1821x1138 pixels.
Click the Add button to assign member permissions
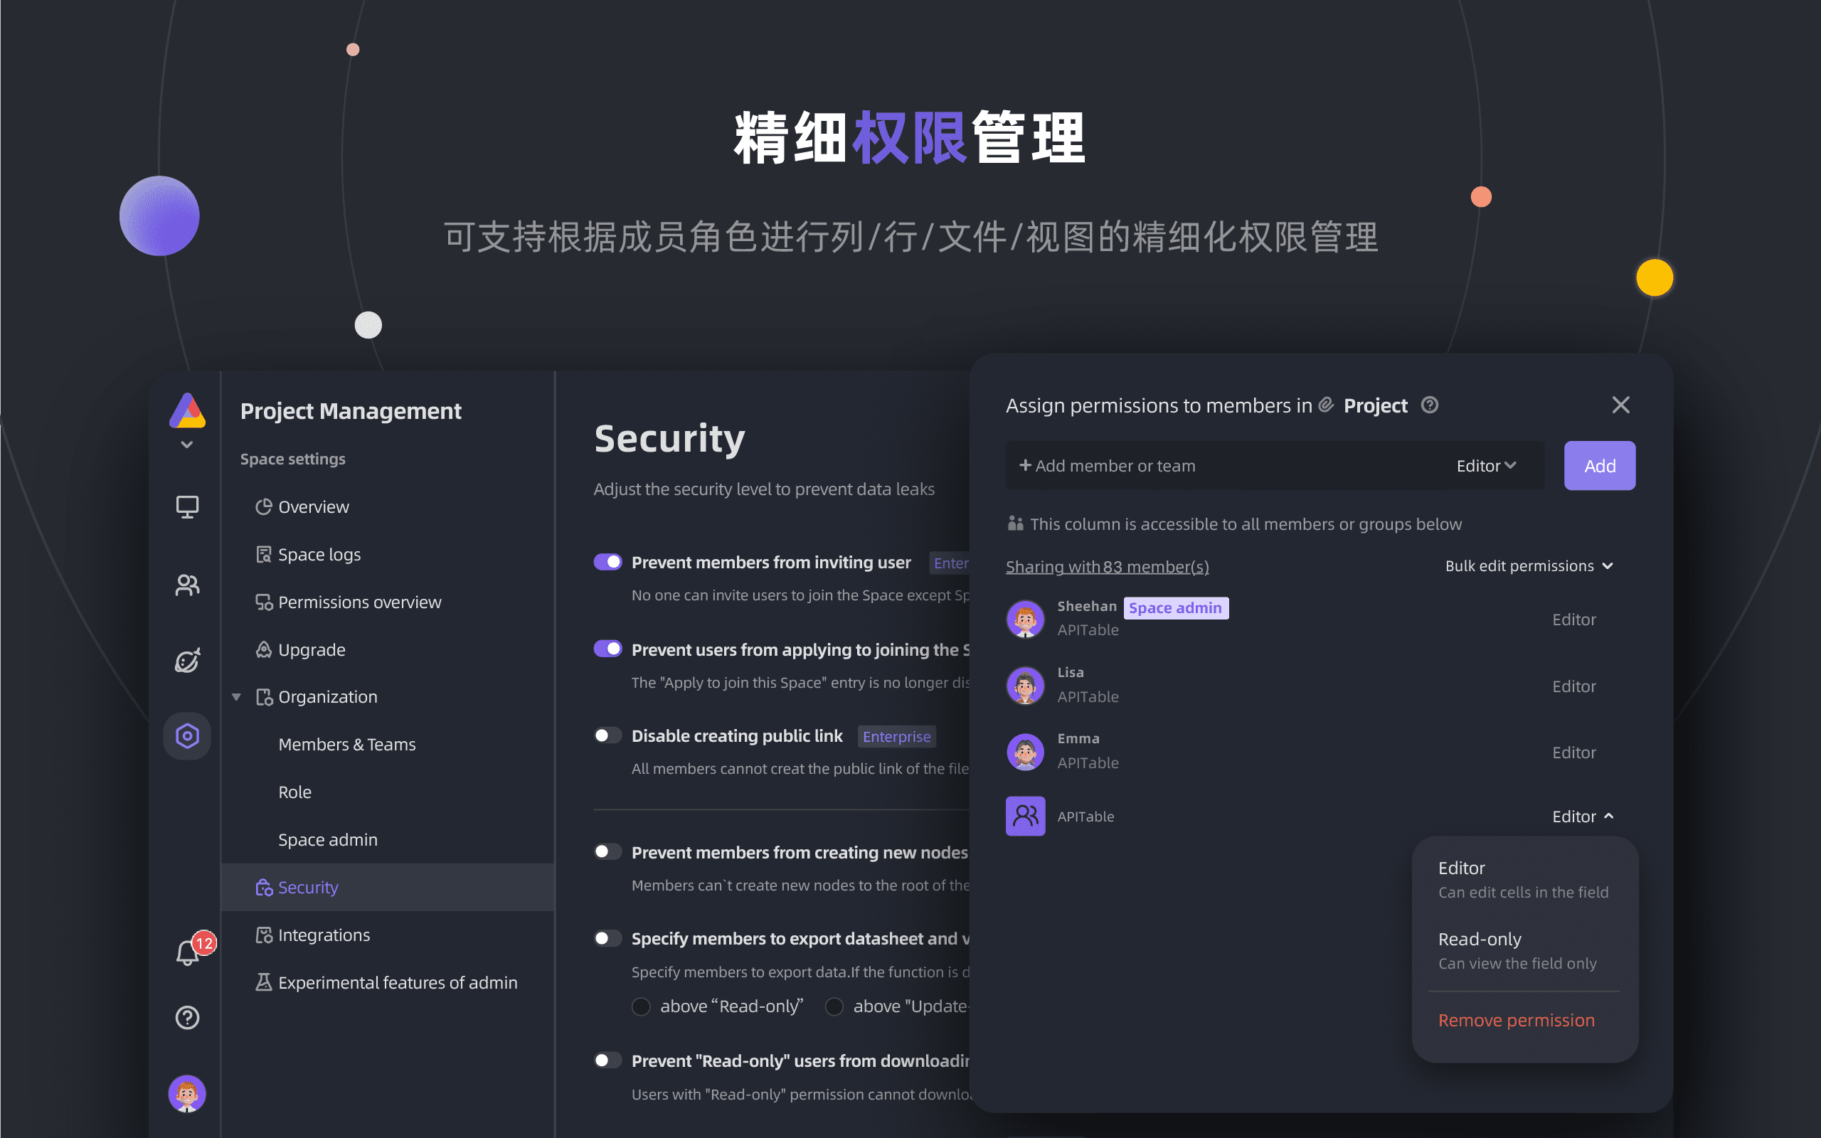coord(1600,465)
